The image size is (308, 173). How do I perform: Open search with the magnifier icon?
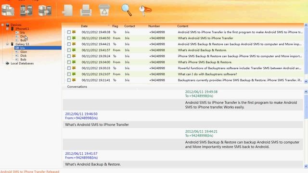[127, 10]
